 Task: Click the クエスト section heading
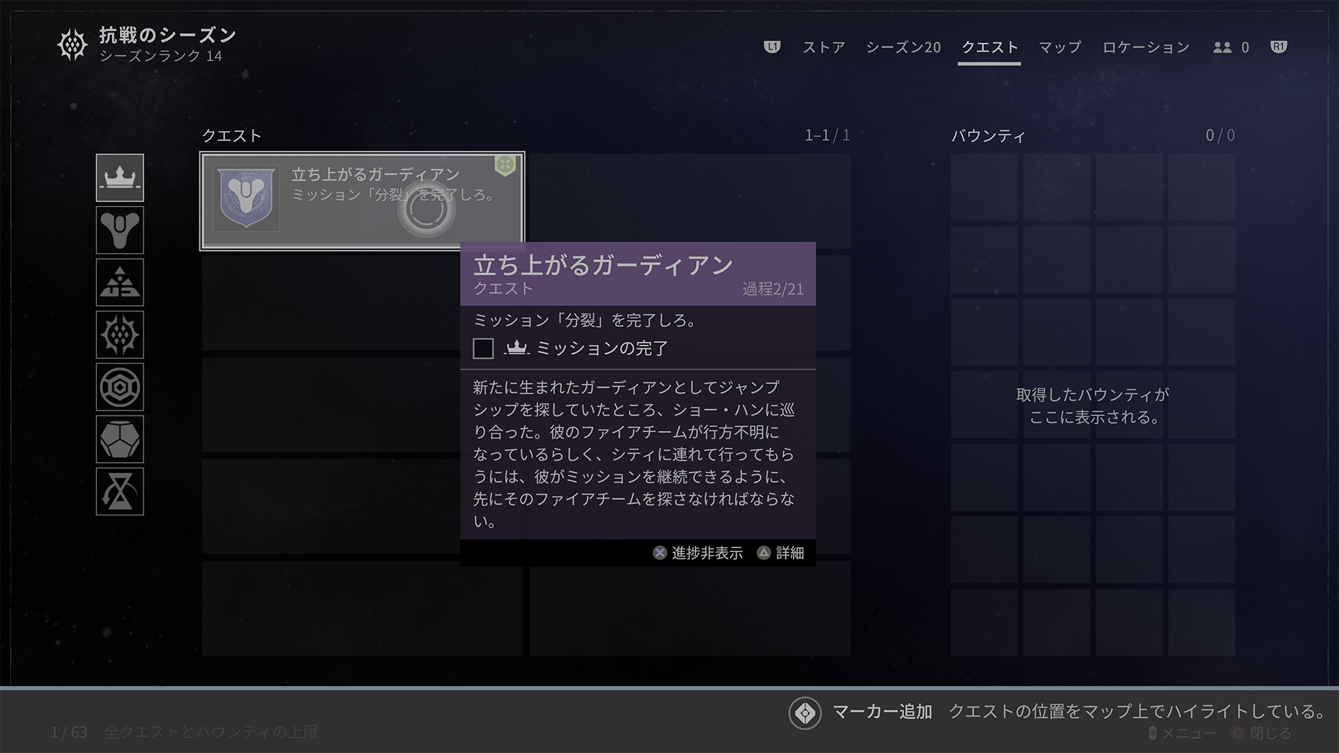click(232, 136)
